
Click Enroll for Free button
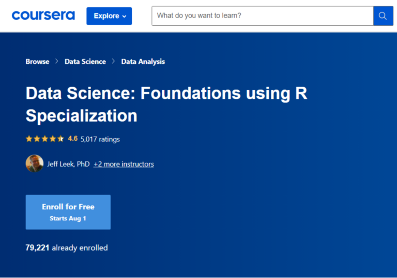pos(68,212)
